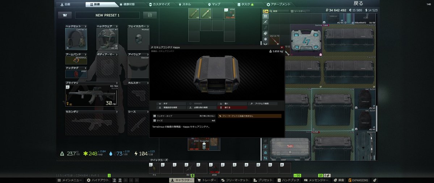Image resolution: width=434 pixels, height=183 pixels.
Task: Expand the プライマリ weapon slot arrow
Action: [x=117, y=83]
